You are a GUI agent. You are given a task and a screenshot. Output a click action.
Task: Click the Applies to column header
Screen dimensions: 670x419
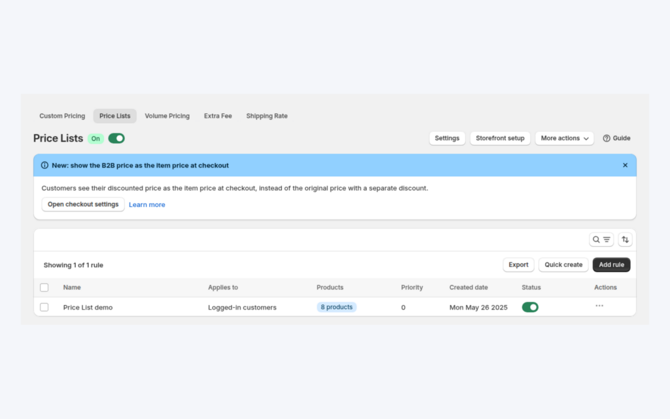(x=223, y=287)
